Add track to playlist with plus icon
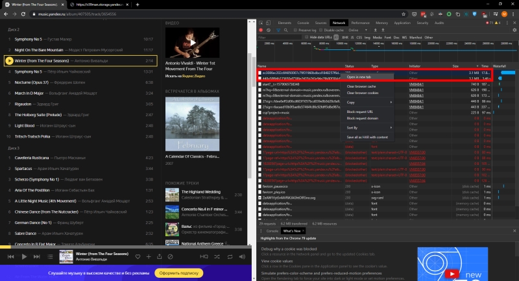The image size is (519, 281). pyautogui.click(x=149, y=256)
